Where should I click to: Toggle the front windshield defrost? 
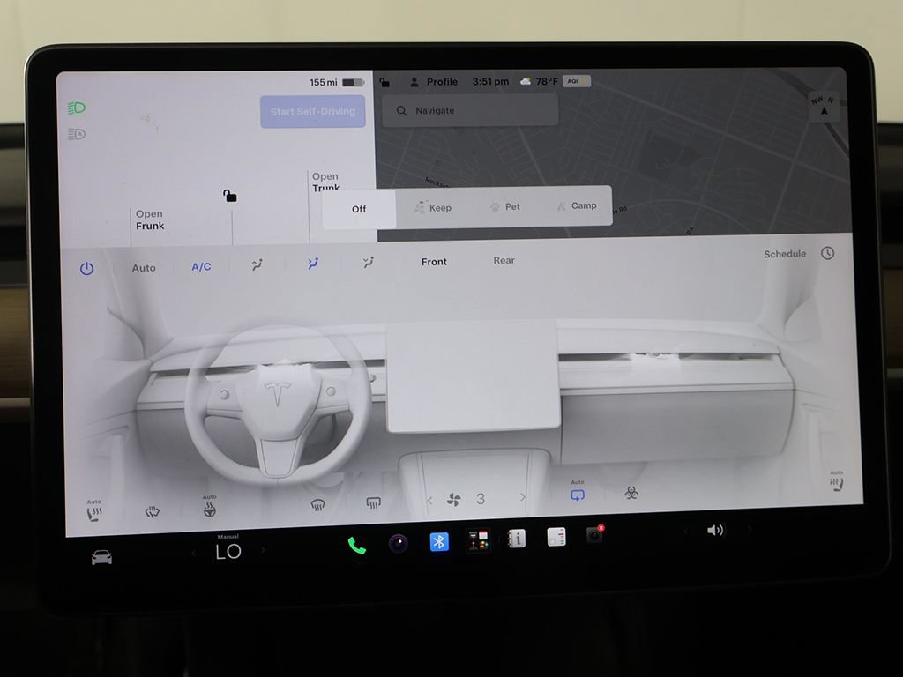tap(317, 505)
